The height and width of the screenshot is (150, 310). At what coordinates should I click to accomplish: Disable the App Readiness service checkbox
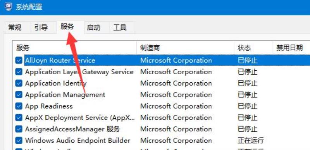(x=19, y=106)
